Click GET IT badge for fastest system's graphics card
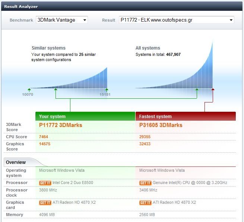This screenshot has width=244, height=222. coord(145,203)
